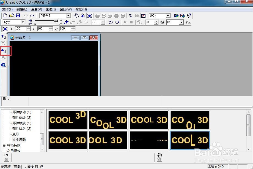The width and height of the screenshot is (253, 169).
Task: Go to the previous keyframe arrow
Action: pos(30,21)
